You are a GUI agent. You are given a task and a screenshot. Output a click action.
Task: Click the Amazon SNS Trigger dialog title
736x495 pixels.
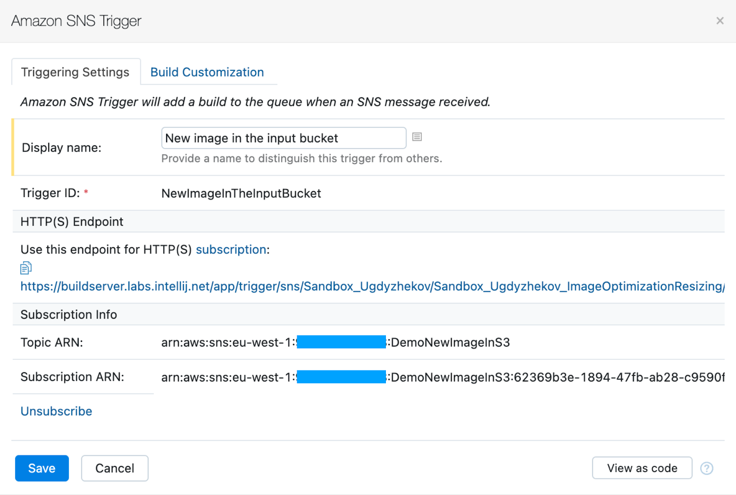coord(76,21)
